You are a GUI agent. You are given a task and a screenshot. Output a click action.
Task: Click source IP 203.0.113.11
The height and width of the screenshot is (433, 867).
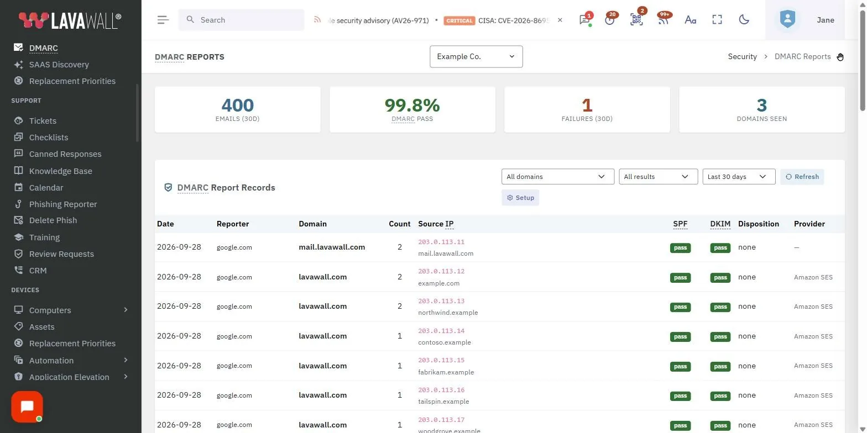[x=441, y=242]
